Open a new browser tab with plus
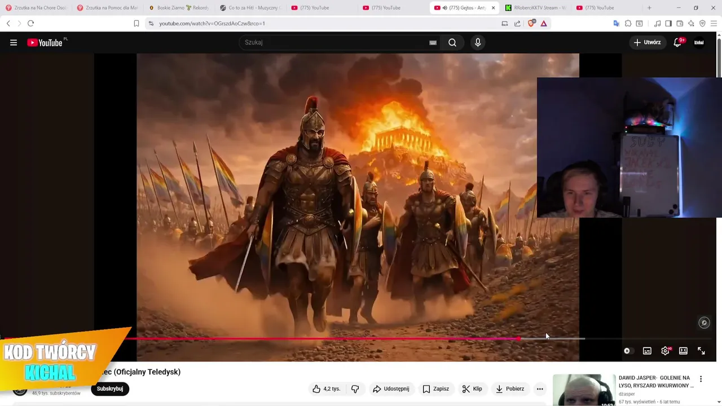Screen dimensions: 722x406 [x=649, y=8]
